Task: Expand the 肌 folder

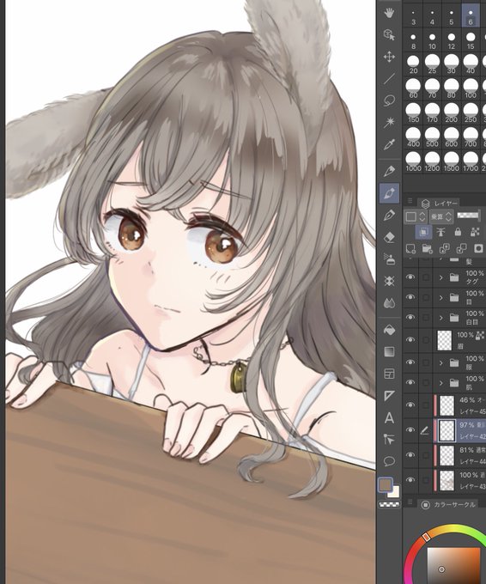Action: point(441,382)
